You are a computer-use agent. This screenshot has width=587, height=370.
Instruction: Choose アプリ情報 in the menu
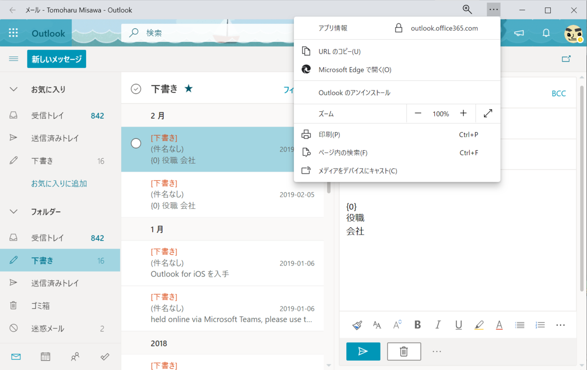point(333,28)
